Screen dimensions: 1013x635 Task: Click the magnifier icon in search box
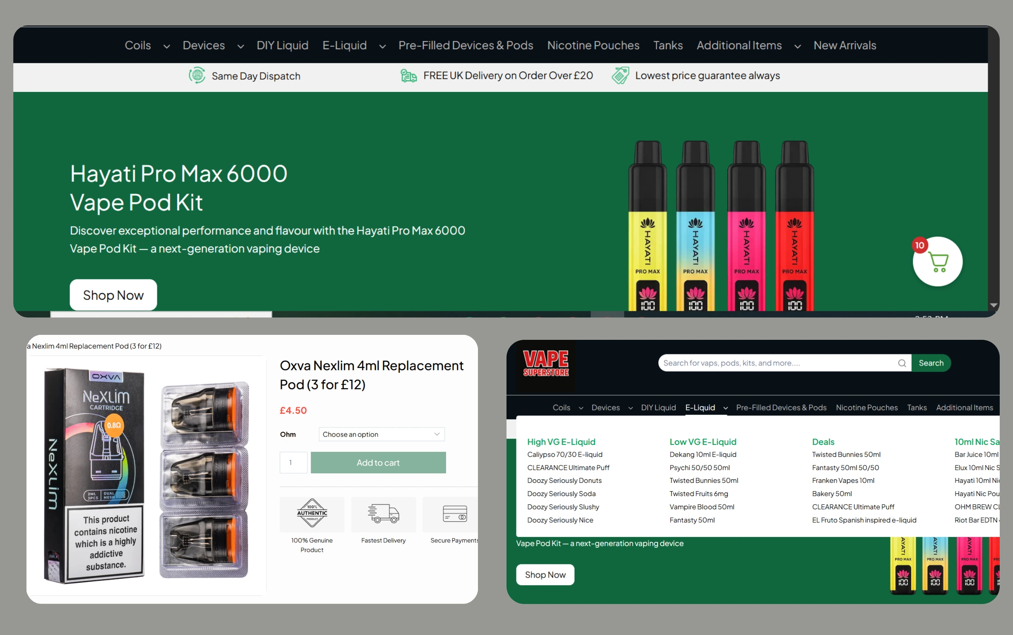[x=902, y=363]
